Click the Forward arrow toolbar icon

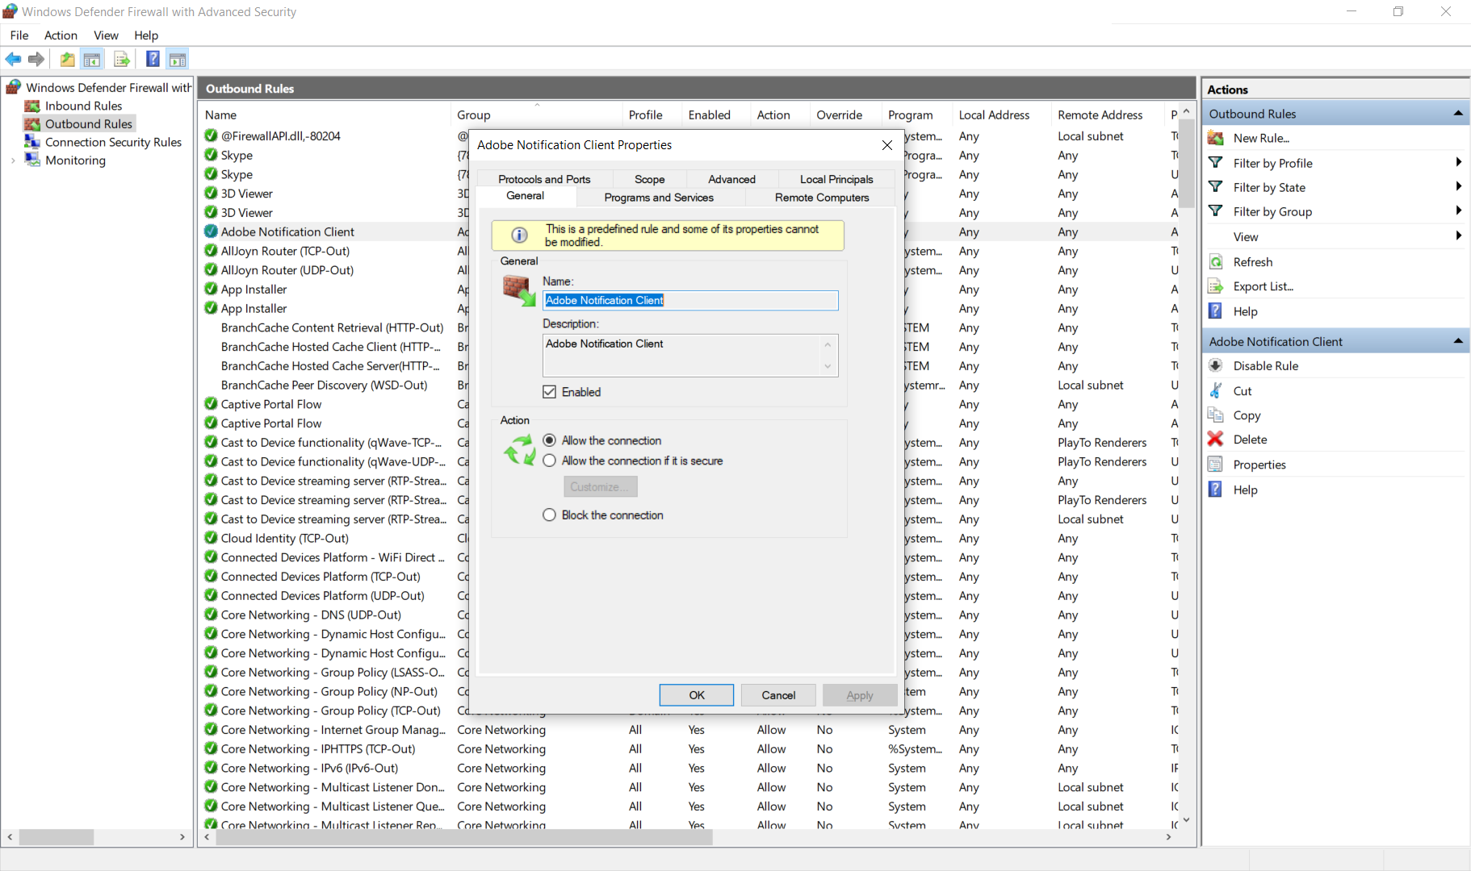click(36, 59)
